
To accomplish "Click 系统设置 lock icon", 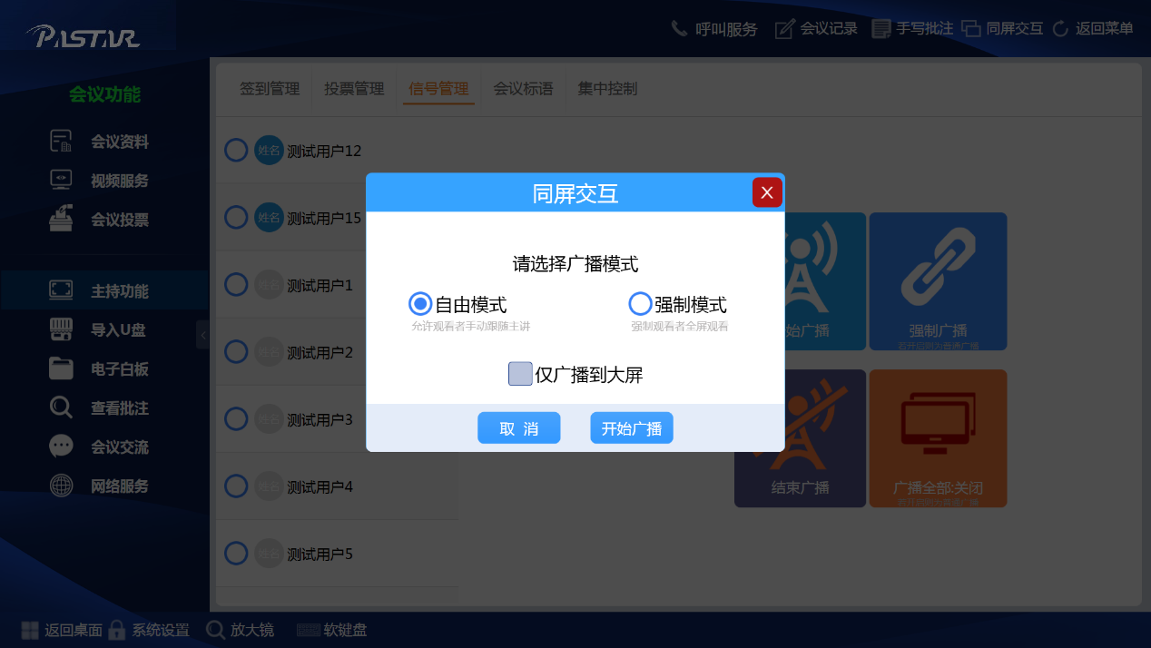I will (x=116, y=630).
